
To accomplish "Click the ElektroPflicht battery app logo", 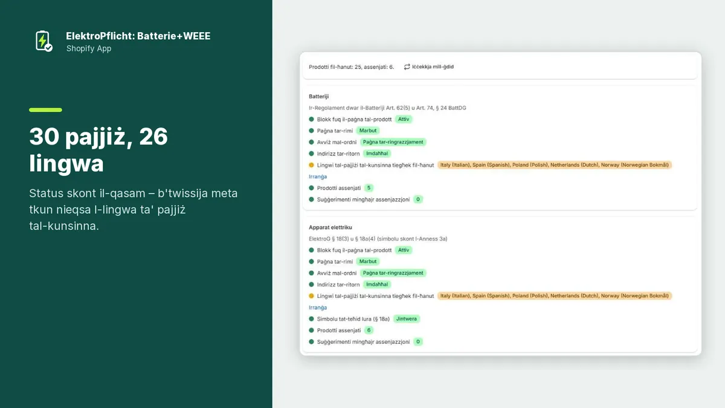I will pyautogui.click(x=43, y=41).
